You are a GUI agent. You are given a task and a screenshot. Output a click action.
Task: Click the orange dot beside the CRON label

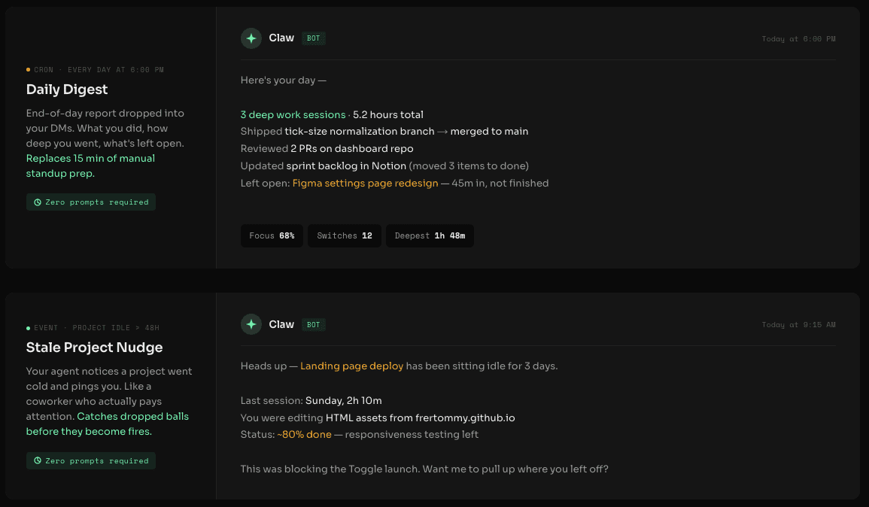click(29, 70)
